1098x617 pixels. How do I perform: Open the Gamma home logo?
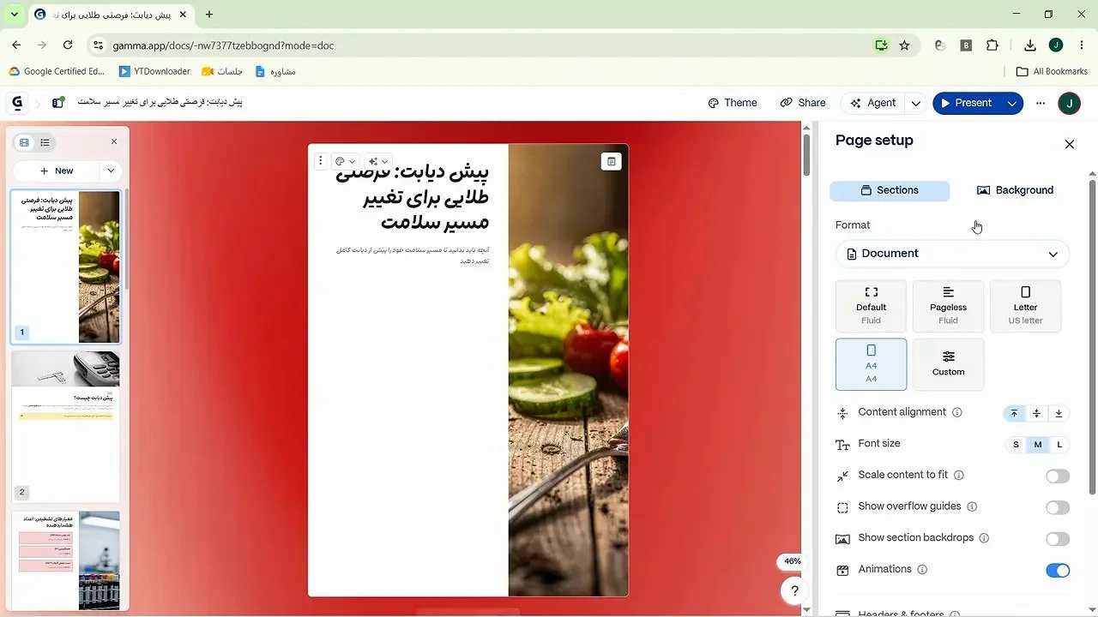click(17, 103)
